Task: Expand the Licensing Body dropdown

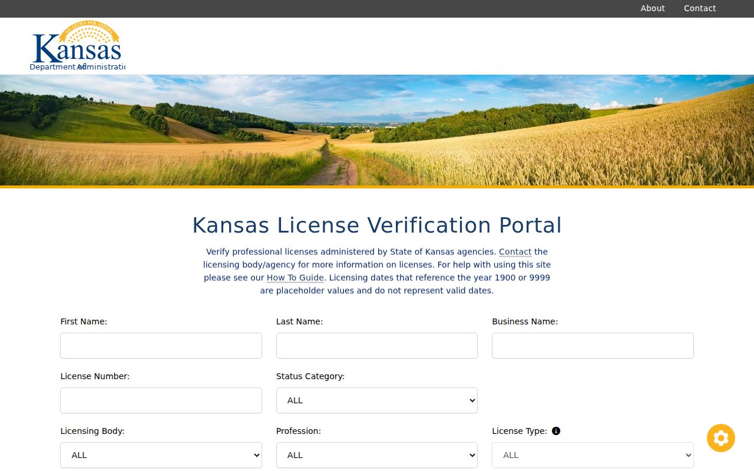Action: click(x=161, y=455)
